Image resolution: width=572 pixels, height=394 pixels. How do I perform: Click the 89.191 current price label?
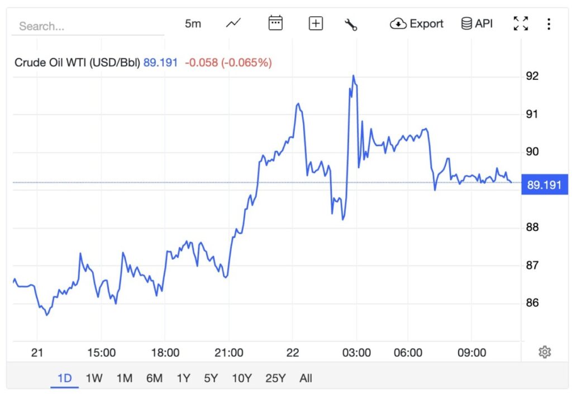click(544, 185)
